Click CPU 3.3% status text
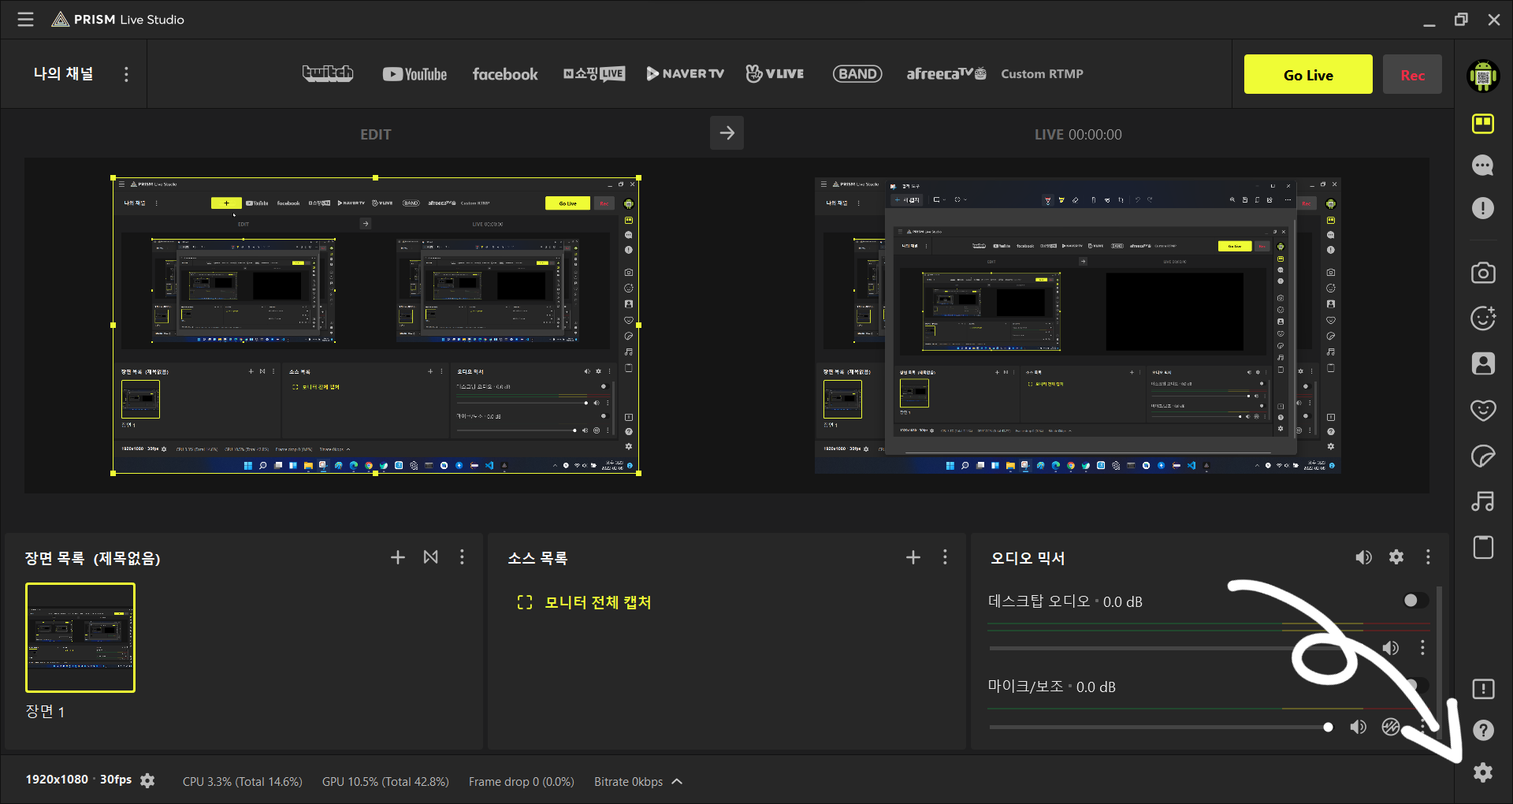The height and width of the screenshot is (804, 1513). pos(243,782)
